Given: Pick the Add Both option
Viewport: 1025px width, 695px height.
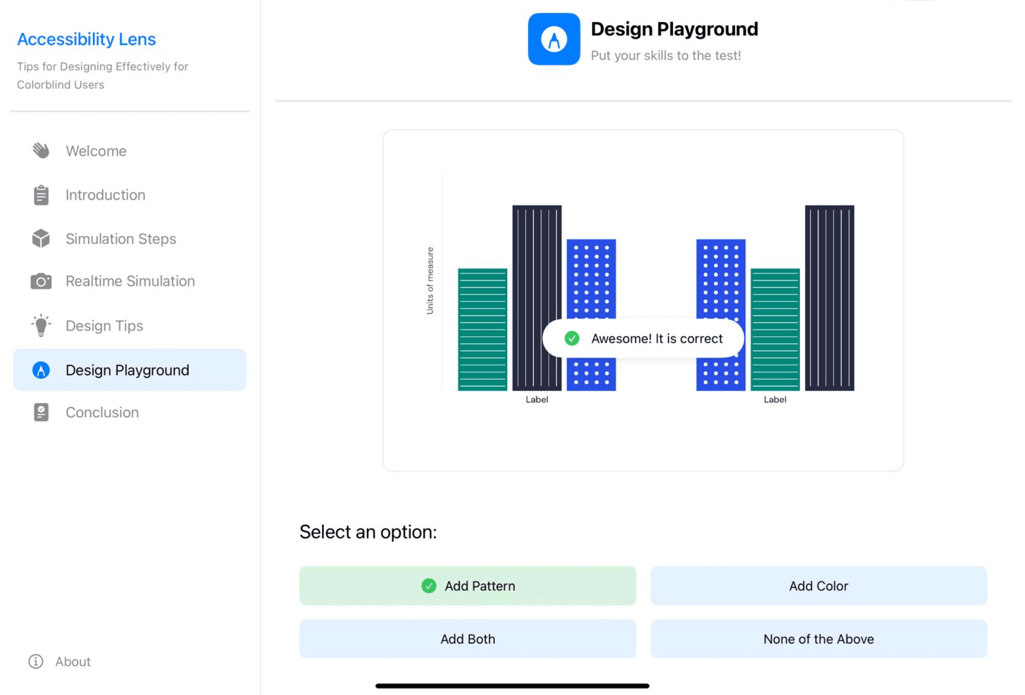Looking at the screenshot, I should tap(467, 639).
